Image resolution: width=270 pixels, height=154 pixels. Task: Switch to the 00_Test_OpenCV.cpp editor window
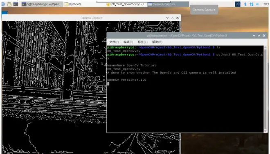(x=126, y=4)
